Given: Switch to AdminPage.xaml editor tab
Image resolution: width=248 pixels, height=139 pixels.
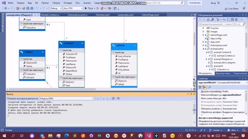Looking at the screenshot, I should click(150, 15).
